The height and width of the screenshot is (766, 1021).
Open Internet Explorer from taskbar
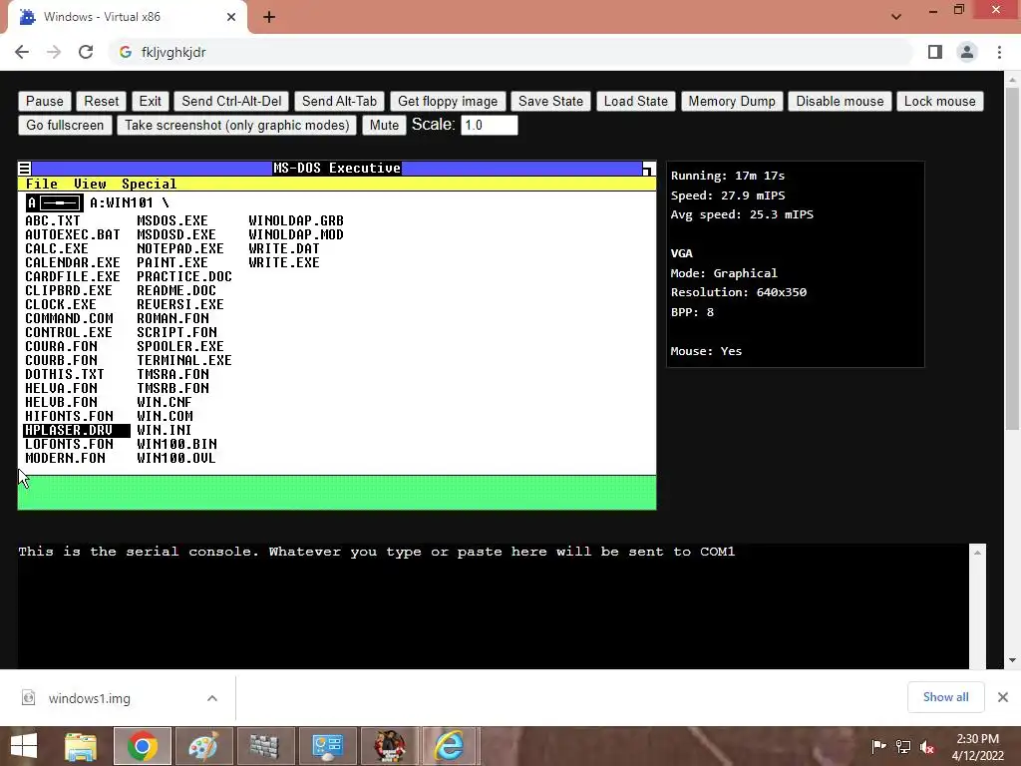click(450, 746)
